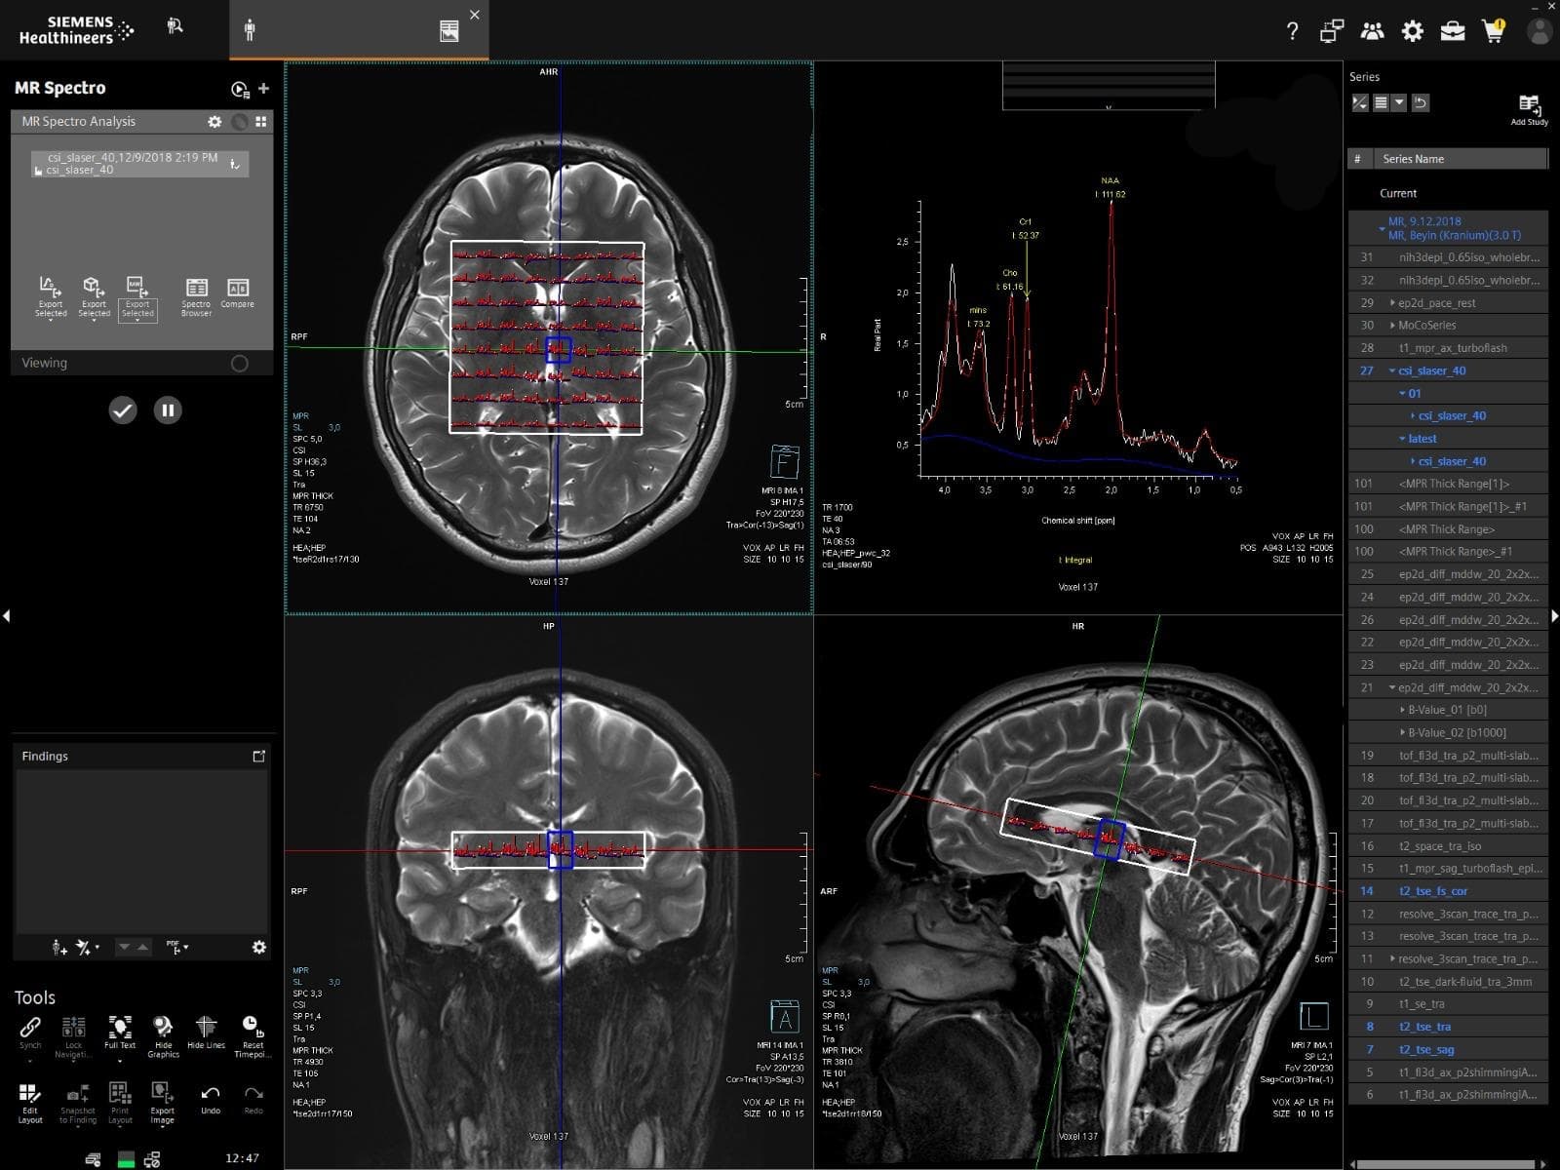The width and height of the screenshot is (1560, 1170).
Task: Click the Add Study icon
Action: (1528, 107)
